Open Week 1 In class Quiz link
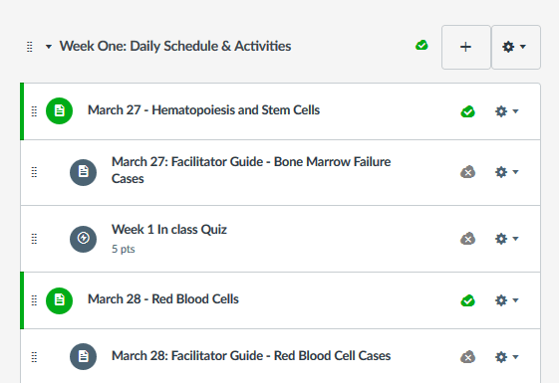The height and width of the screenshot is (383, 559). pyautogui.click(x=169, y=230)
